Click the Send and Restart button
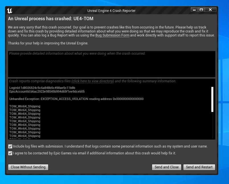This screenshot has height=184, width=229. tap(199, 167)
